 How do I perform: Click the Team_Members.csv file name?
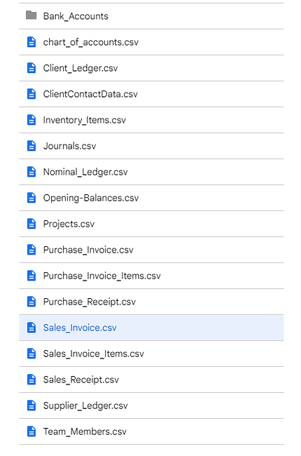85,431
